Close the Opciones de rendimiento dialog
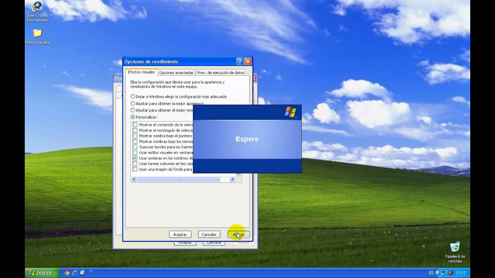Screen dimensions: 495x278 click(248, 61)
